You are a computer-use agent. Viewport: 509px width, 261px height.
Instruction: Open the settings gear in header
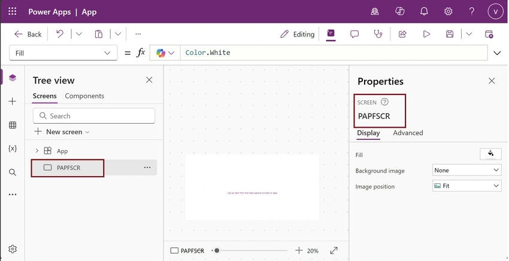(x=449, y=12)
